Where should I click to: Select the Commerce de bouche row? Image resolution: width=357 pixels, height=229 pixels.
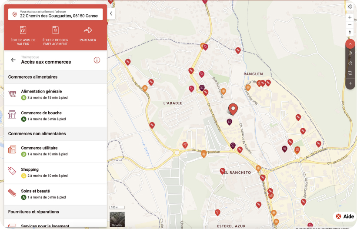click(56, 116)
